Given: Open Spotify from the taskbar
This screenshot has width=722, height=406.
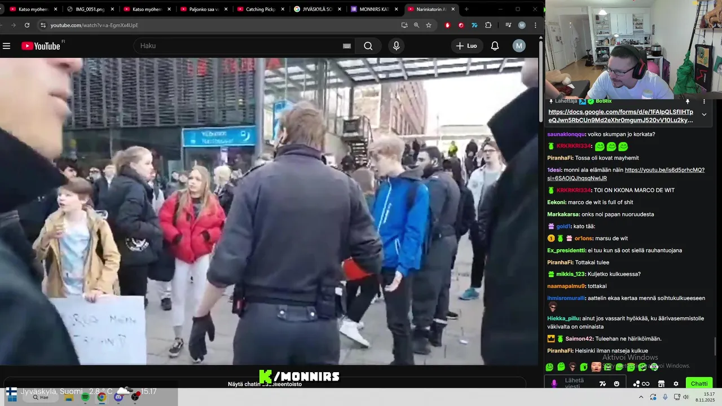Looking at the screenshot, I should [85, 397].
